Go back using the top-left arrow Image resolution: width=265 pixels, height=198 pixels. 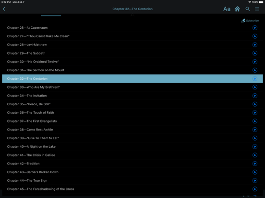4,9
